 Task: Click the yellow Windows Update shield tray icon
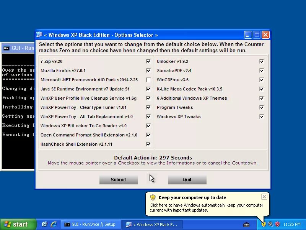(264, 224)
